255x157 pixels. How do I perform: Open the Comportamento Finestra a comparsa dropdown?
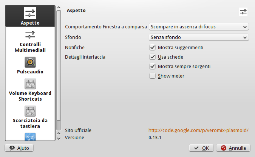coord(199,26)
